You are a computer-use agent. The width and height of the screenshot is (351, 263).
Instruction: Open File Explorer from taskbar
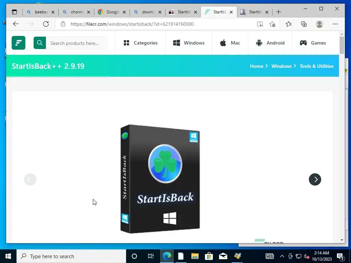coord(195,256)
